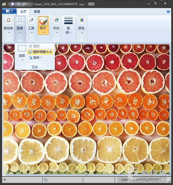
Task: Save the image with the floppy icon
Action: (12, 4)
